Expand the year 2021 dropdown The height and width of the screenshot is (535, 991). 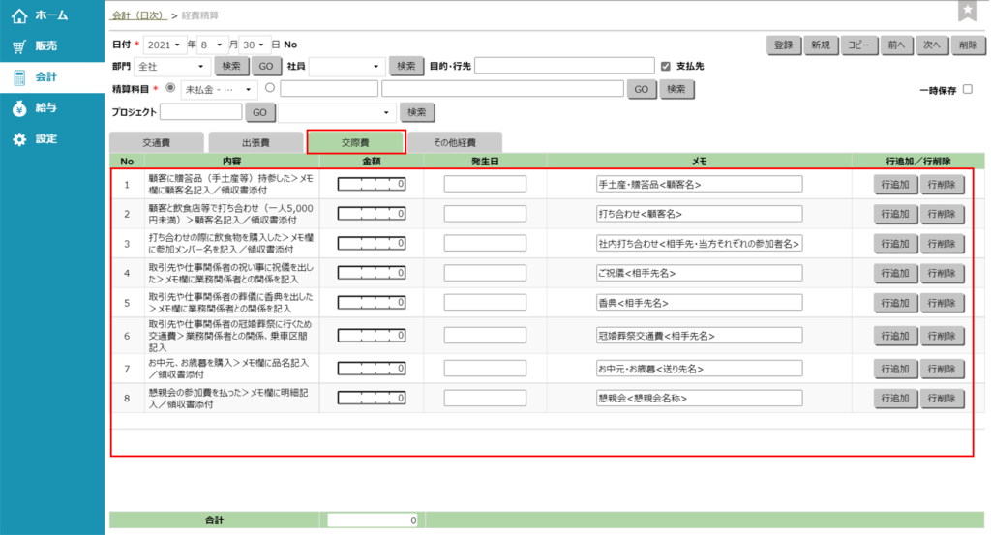tap(165, 45)
